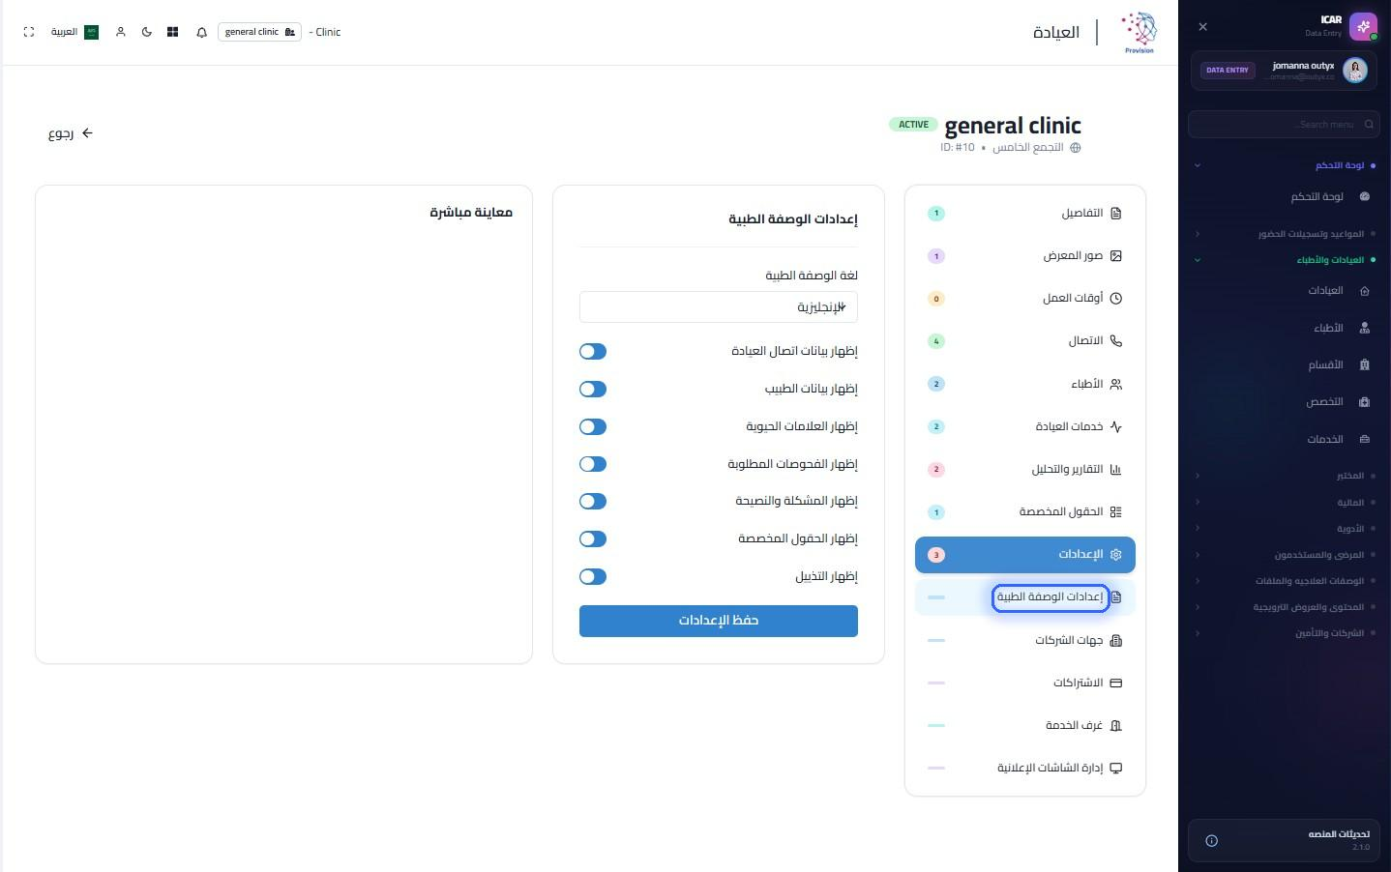The width and height of the screenshot is (1391, 872).
Task: Open the apps grid icon
Action: (x=173, y=32)
